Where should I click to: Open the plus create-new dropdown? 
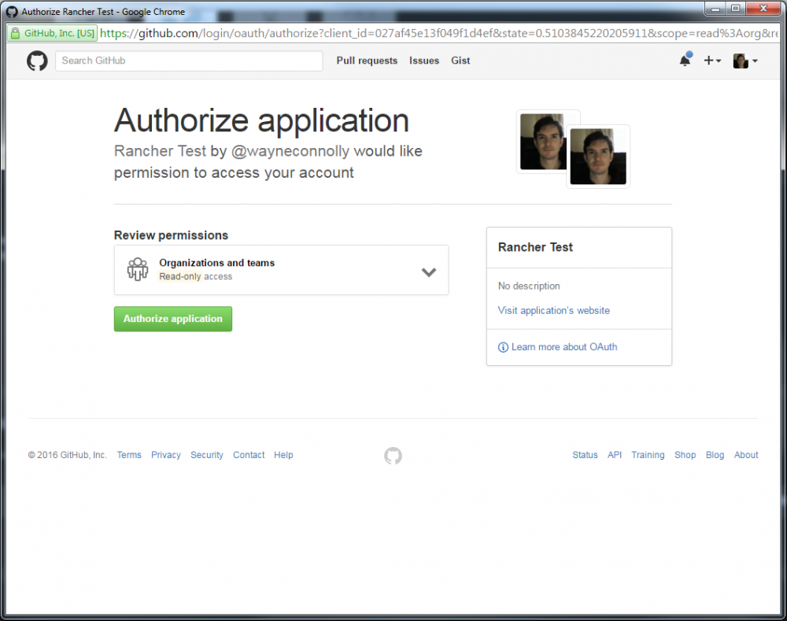tap(712, 61)
